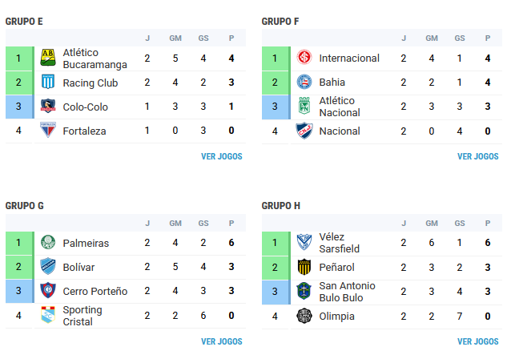507x355 pixels.
Task: Select the Olimpia round crest
Action: coord(304,316)
